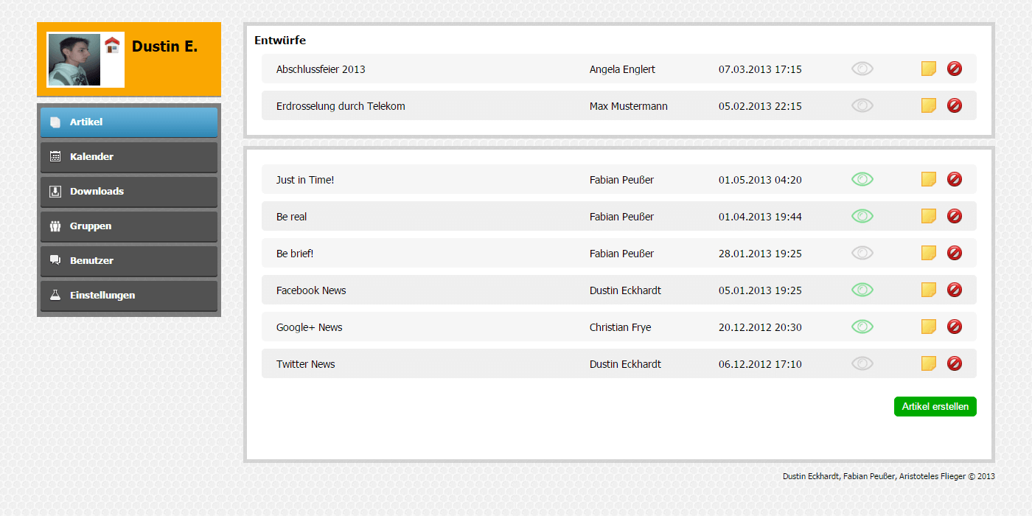
Task: Delete the 'Twitter News' article
Action: pos(955,363)
